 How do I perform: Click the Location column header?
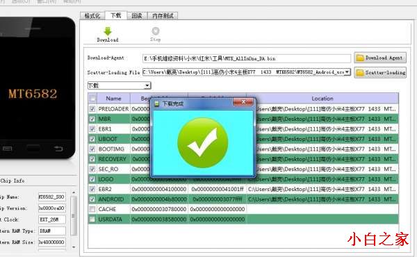point(322,99)
